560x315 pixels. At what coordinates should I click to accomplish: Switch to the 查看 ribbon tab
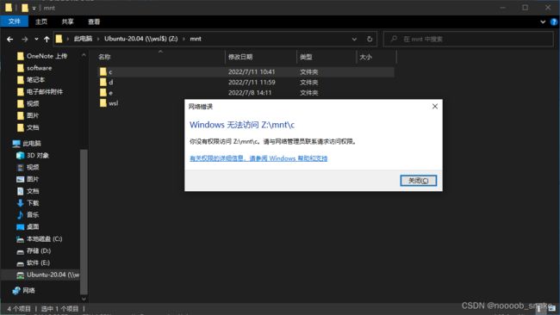pyautogui.click(x=94, y=22)
